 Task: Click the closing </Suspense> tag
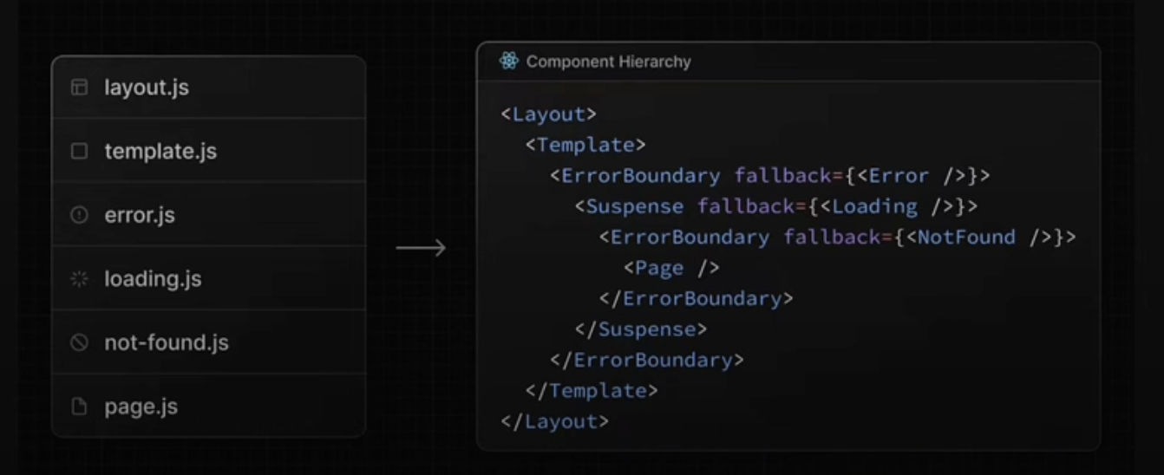[641, 329]
